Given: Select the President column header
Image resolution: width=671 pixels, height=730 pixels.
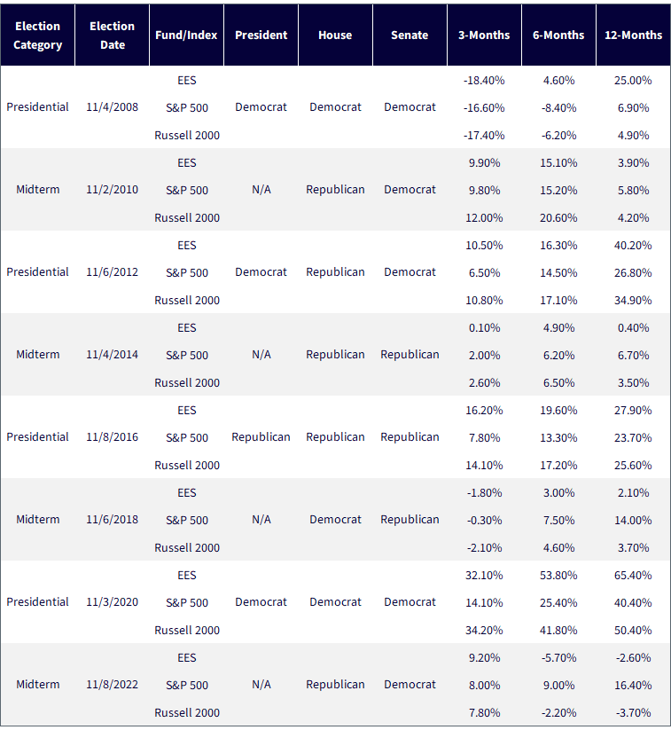Looking at the screenshot, I should tap(261, 35).
